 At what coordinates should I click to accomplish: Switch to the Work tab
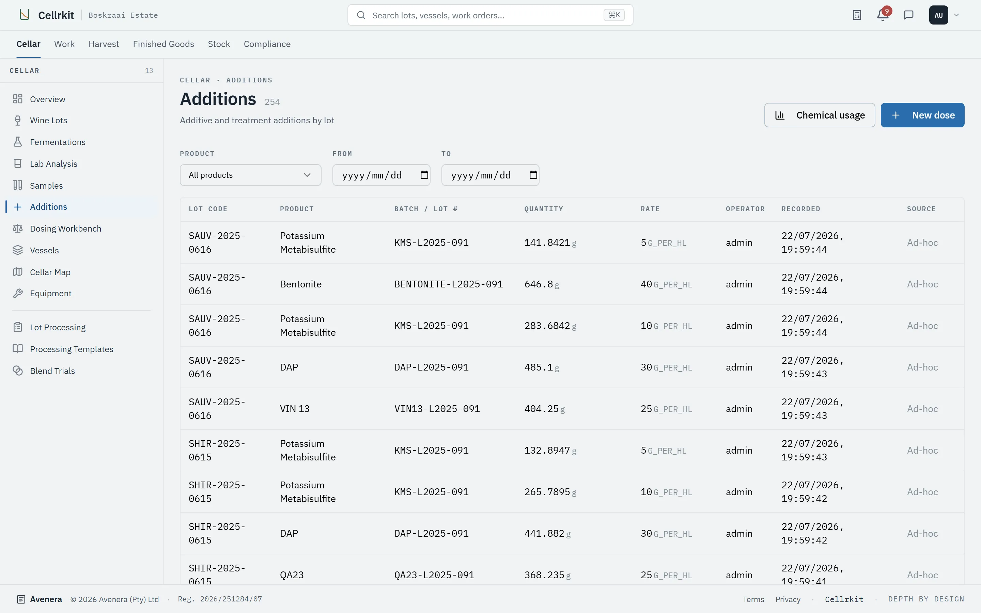[x=64, y=44]
